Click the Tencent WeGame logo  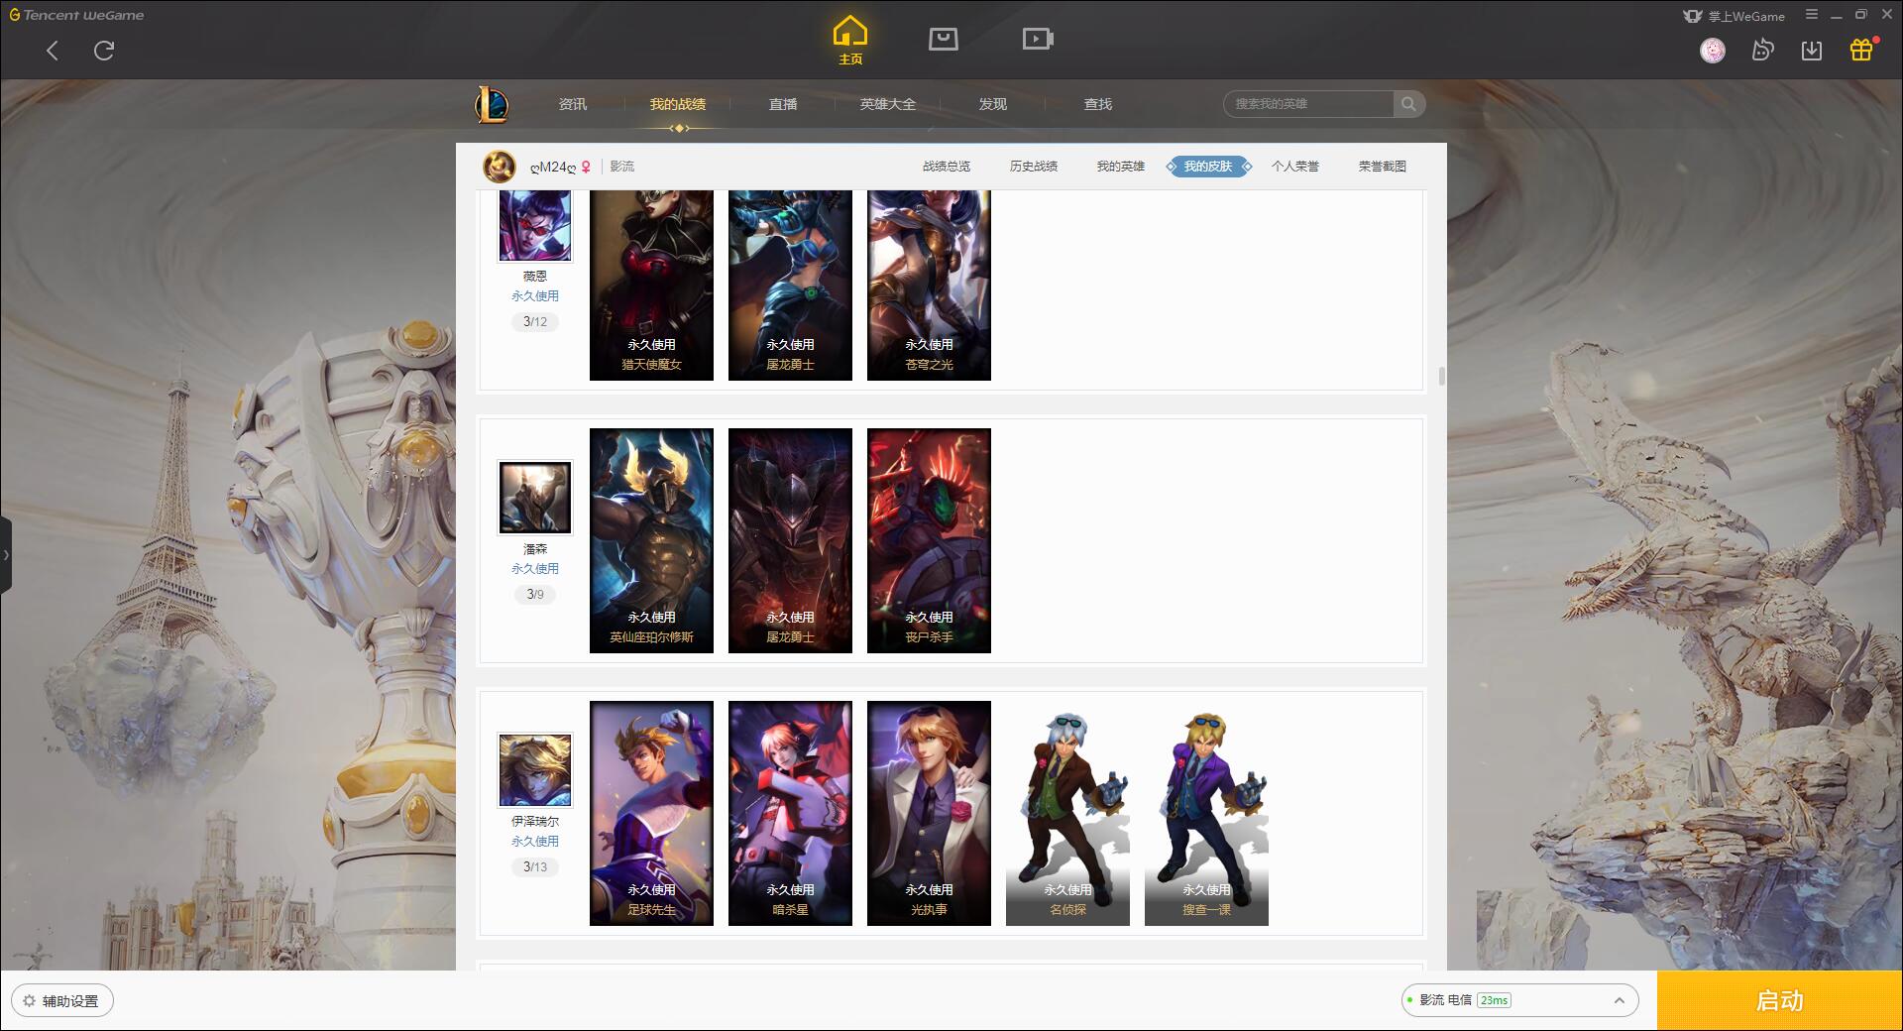(76, 15)
